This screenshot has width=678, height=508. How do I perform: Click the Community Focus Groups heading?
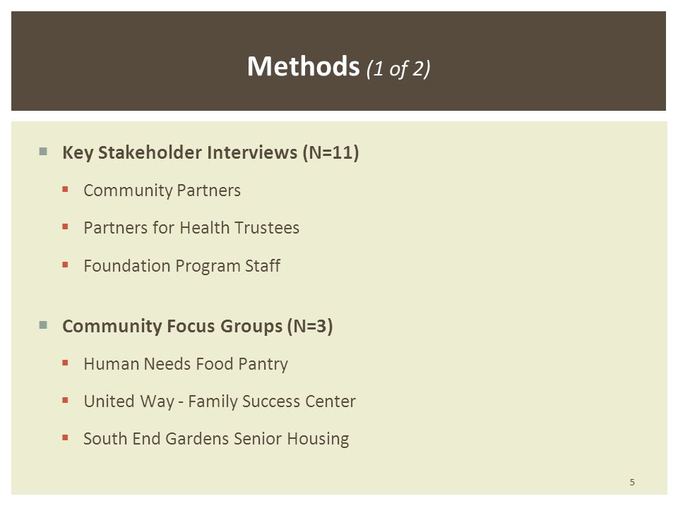198,326
